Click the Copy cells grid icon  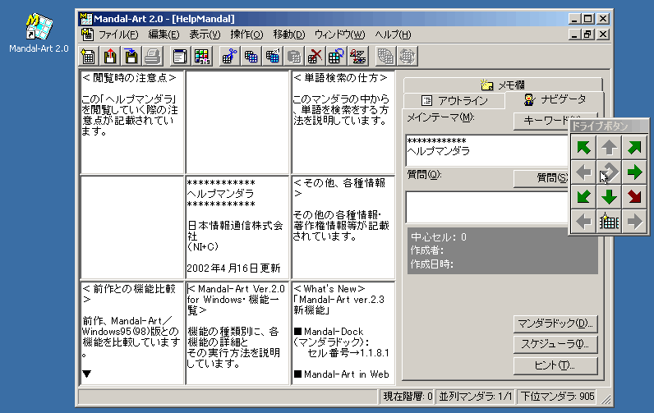click(251, 57)
